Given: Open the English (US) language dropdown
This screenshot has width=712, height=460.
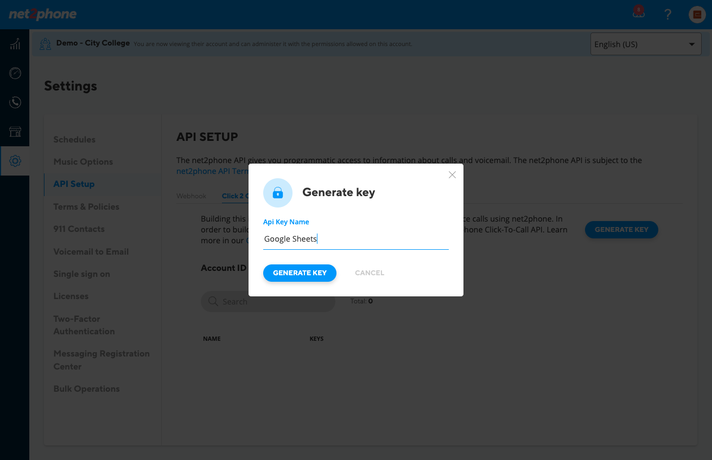Looking at the screenshot, I should click(x=646, y=44).
